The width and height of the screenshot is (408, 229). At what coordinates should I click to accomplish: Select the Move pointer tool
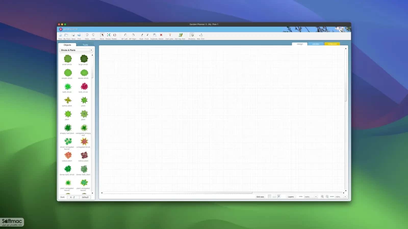tap(102, 35)
